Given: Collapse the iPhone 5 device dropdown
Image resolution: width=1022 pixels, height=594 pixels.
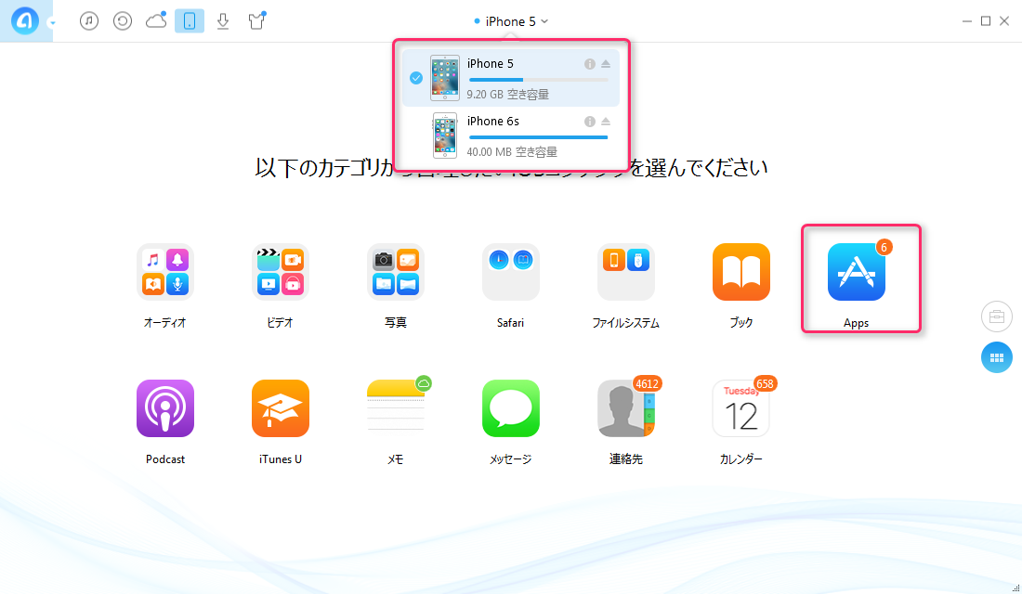Looking at the screenshot, I should click(x=512, y=21).
